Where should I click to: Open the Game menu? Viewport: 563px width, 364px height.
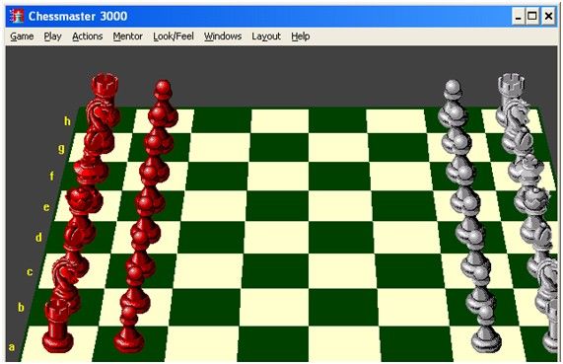[x=22, y=36]
